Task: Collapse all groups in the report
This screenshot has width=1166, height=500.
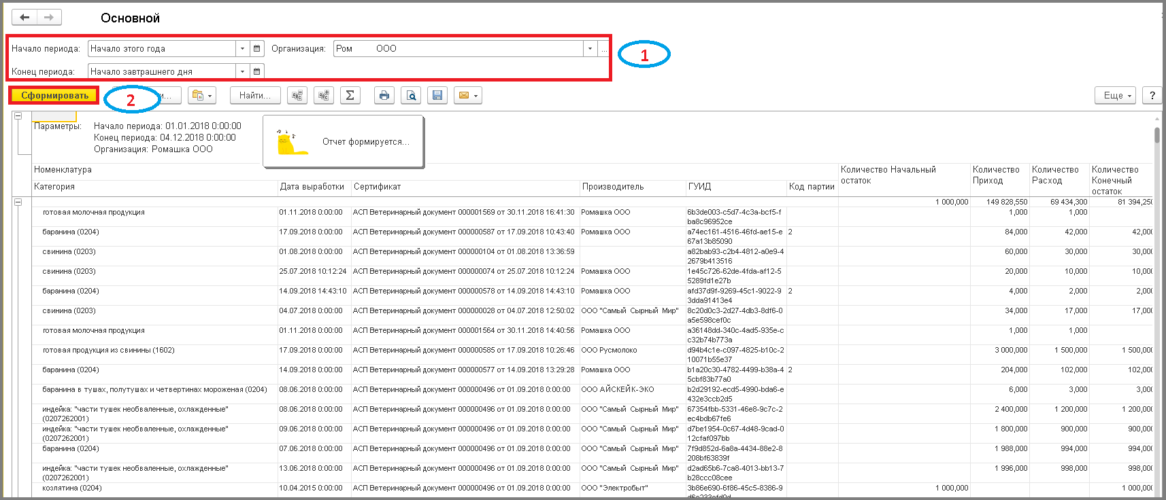Action: click(297, 96)
